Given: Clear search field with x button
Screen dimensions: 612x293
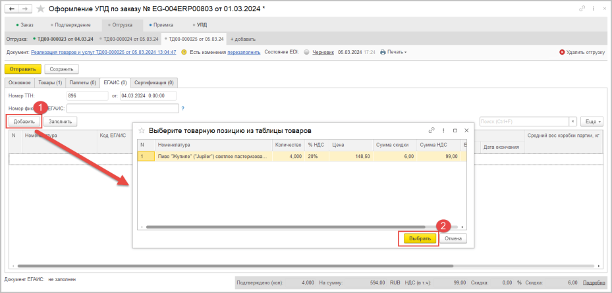Looking at the screenshot, I should click(x=572, y=122).
